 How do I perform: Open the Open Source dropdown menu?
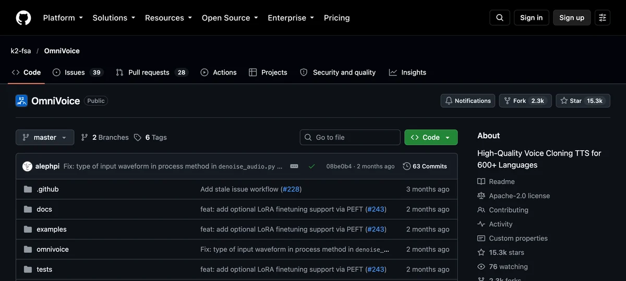coord(230,18)
